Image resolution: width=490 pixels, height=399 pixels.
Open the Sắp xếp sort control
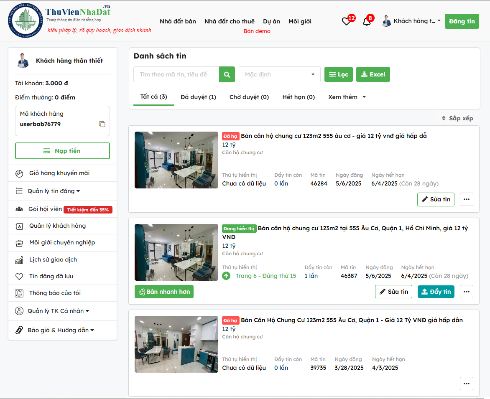[x=457, y=118]
